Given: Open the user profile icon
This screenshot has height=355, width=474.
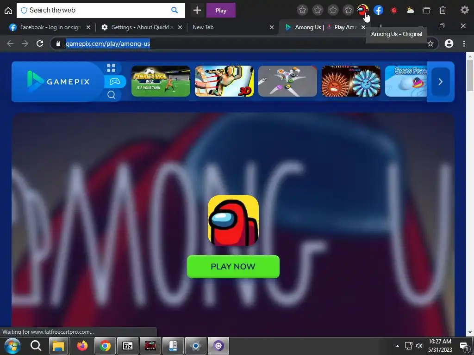Looking at the screenshot, I should (449, 43).
